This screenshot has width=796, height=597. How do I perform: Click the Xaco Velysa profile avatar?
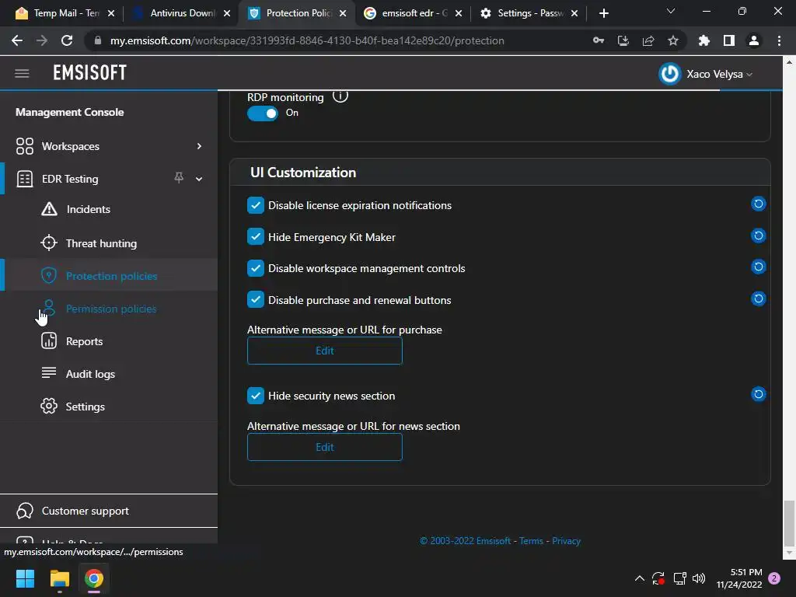[x=669, y=74]
